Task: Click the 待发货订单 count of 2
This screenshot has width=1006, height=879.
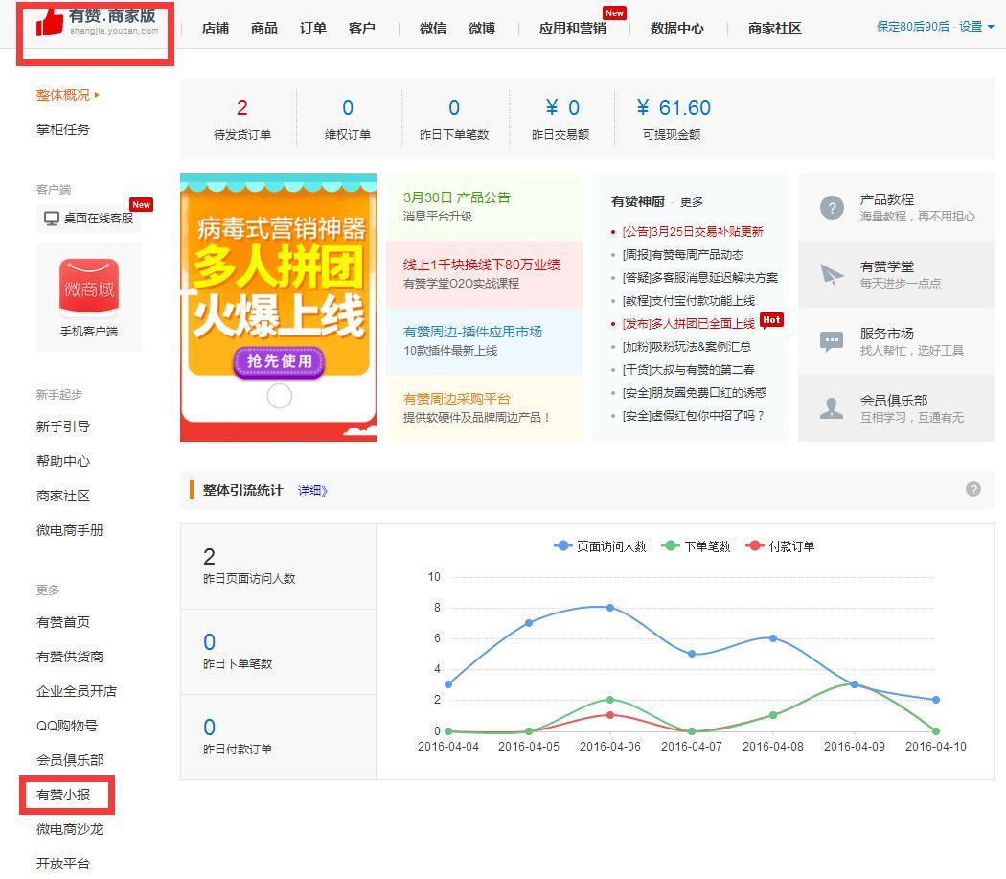Action: point(241,107)
